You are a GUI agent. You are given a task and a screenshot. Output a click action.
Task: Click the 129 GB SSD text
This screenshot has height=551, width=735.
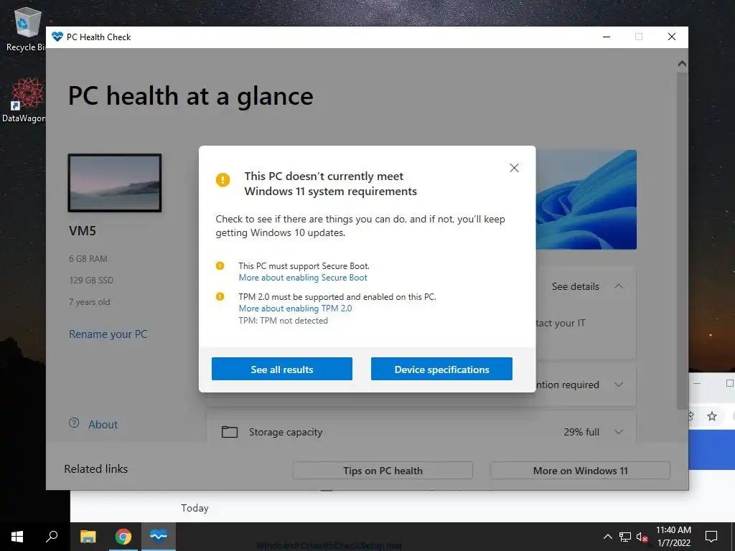pos(91,281)
